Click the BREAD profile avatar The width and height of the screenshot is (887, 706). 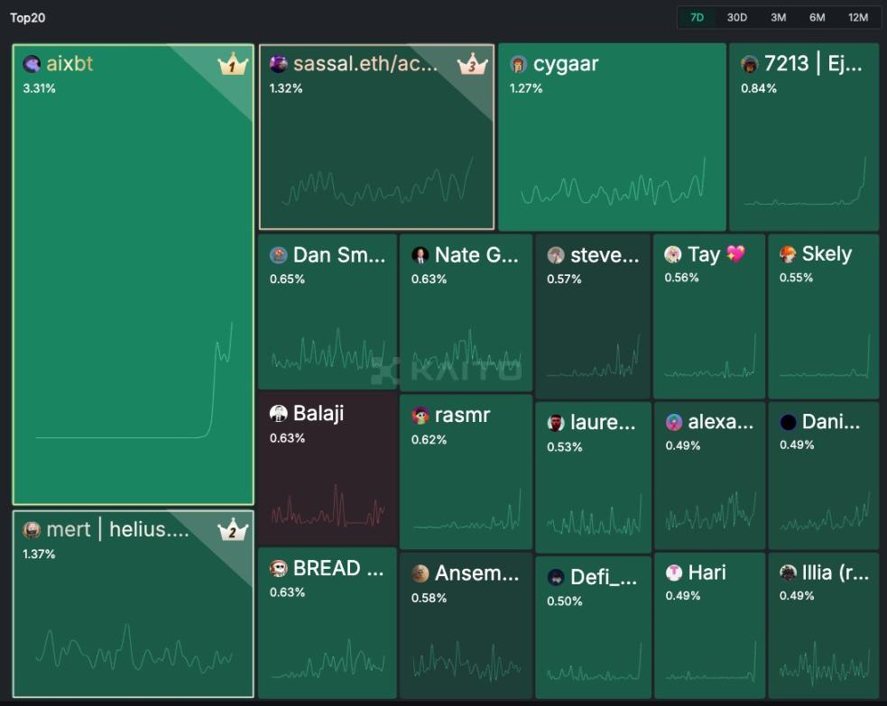coord(278,568)
